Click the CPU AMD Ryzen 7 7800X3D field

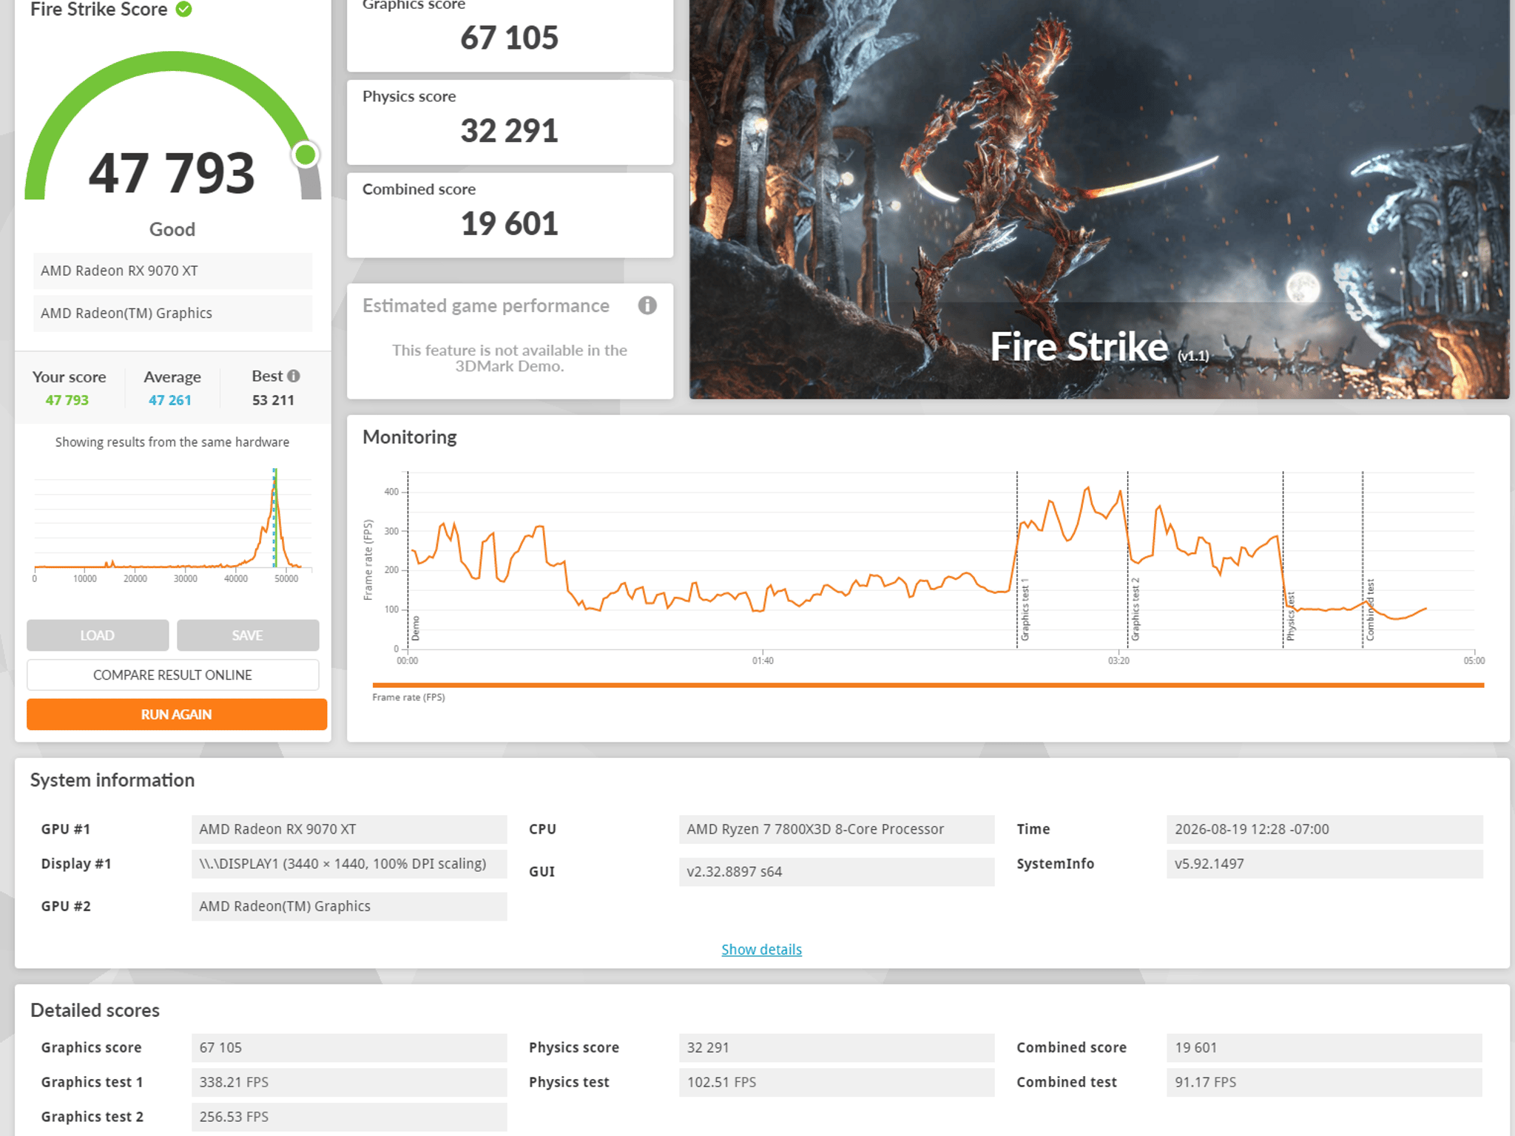click(x=837, y=829)
